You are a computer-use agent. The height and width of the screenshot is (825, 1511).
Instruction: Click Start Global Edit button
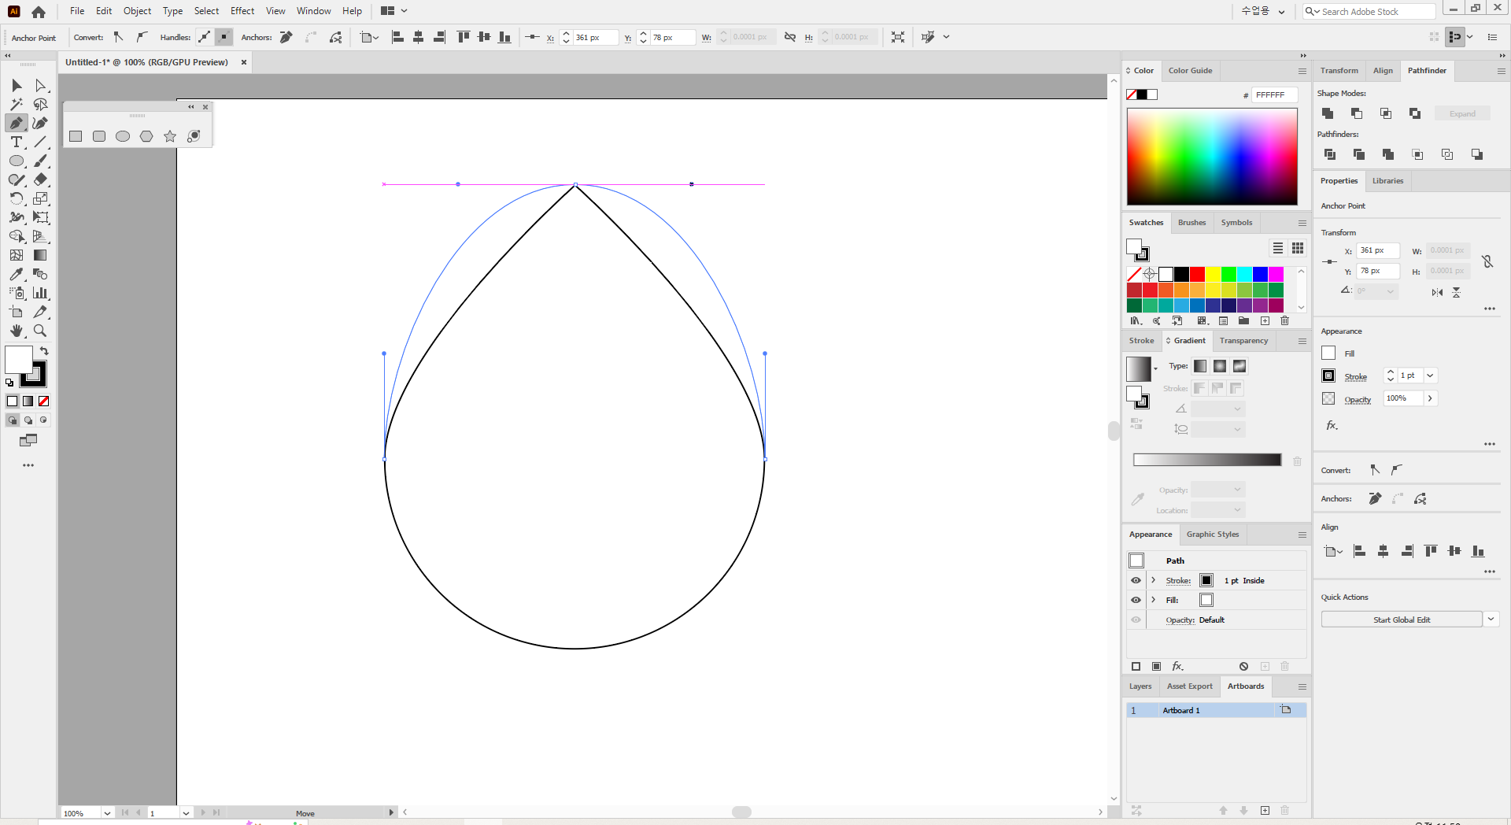(1402, 620)
